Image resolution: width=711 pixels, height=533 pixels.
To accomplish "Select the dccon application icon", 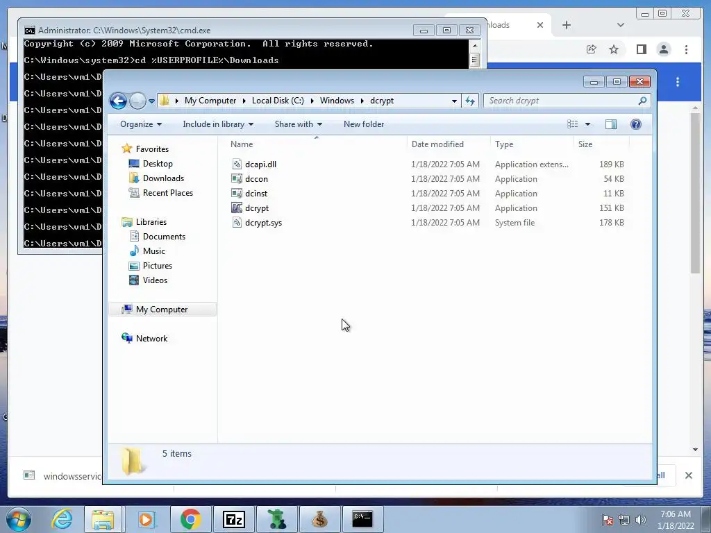I will (237, 179).
